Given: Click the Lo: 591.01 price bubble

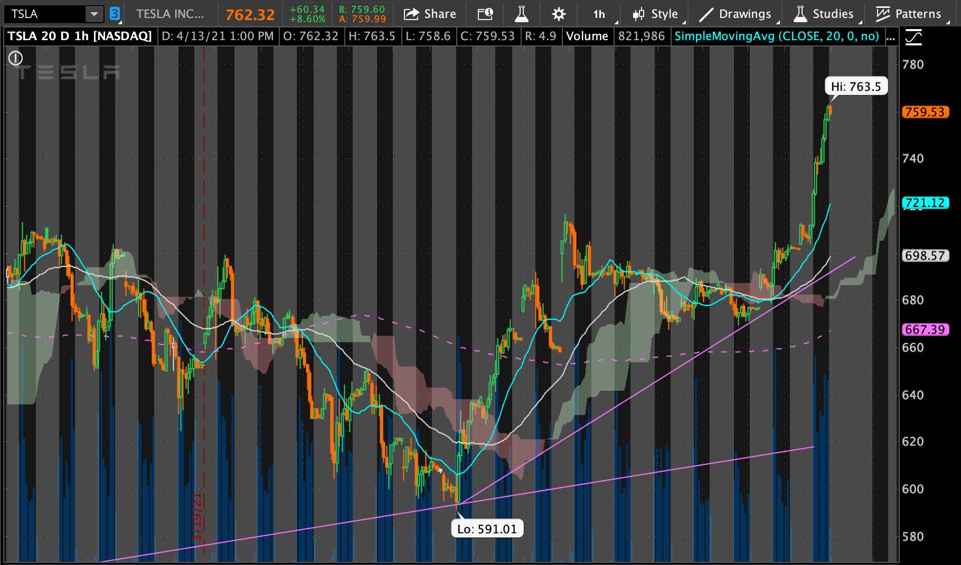Looking at the screenshot, I should [x=487, y=529].
